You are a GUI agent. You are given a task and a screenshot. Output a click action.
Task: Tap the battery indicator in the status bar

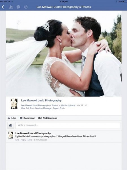[124, 1]
